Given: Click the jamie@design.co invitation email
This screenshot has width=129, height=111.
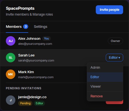Looking at the screenshot, I should (x=32, y=97).
